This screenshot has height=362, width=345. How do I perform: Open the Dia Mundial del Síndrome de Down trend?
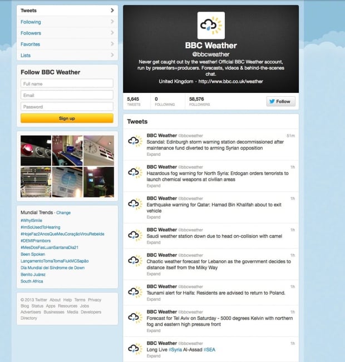point(52,268)
